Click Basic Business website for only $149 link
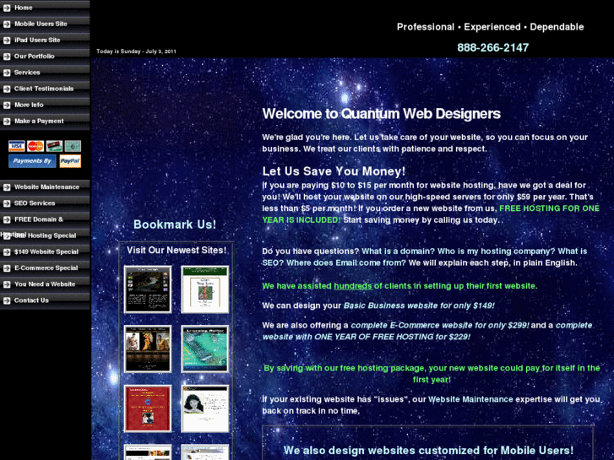The image size is (614, 460). click(x=419, y=306)
